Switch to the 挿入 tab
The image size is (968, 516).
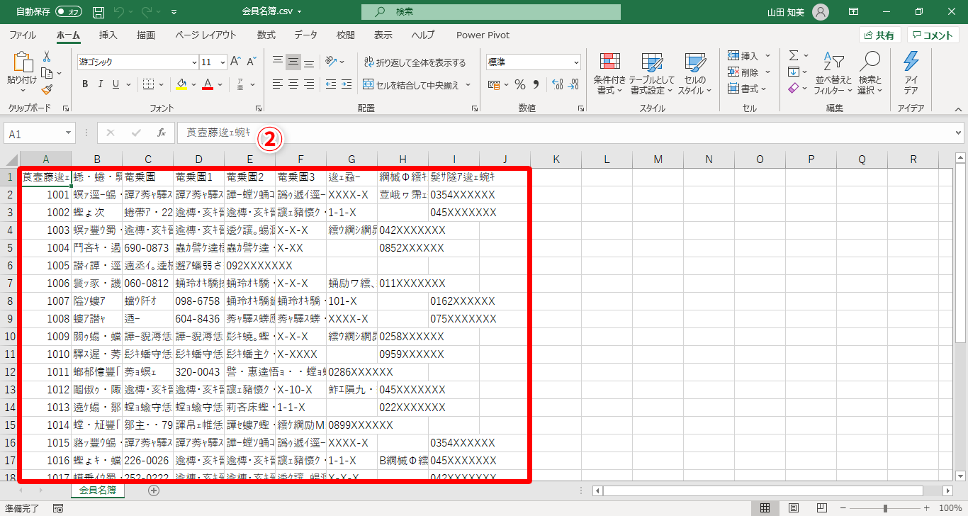point(108,35)
